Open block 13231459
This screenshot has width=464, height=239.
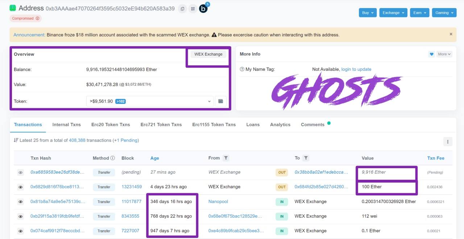click(132, 187)
